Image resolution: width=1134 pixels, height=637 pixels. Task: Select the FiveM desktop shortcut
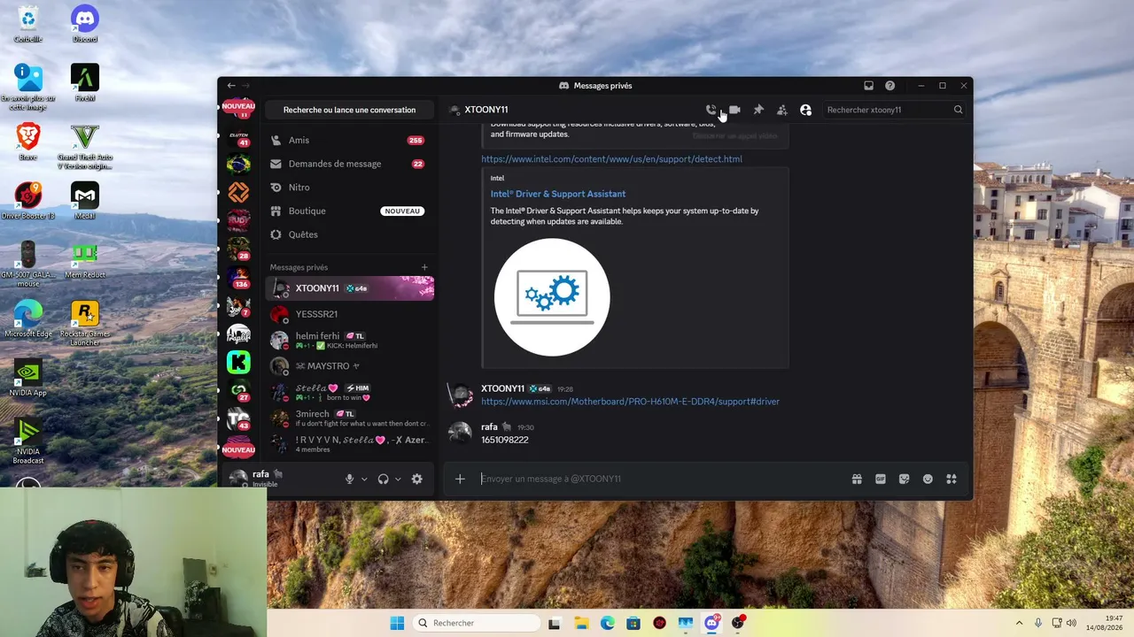[x=85, y=82]
